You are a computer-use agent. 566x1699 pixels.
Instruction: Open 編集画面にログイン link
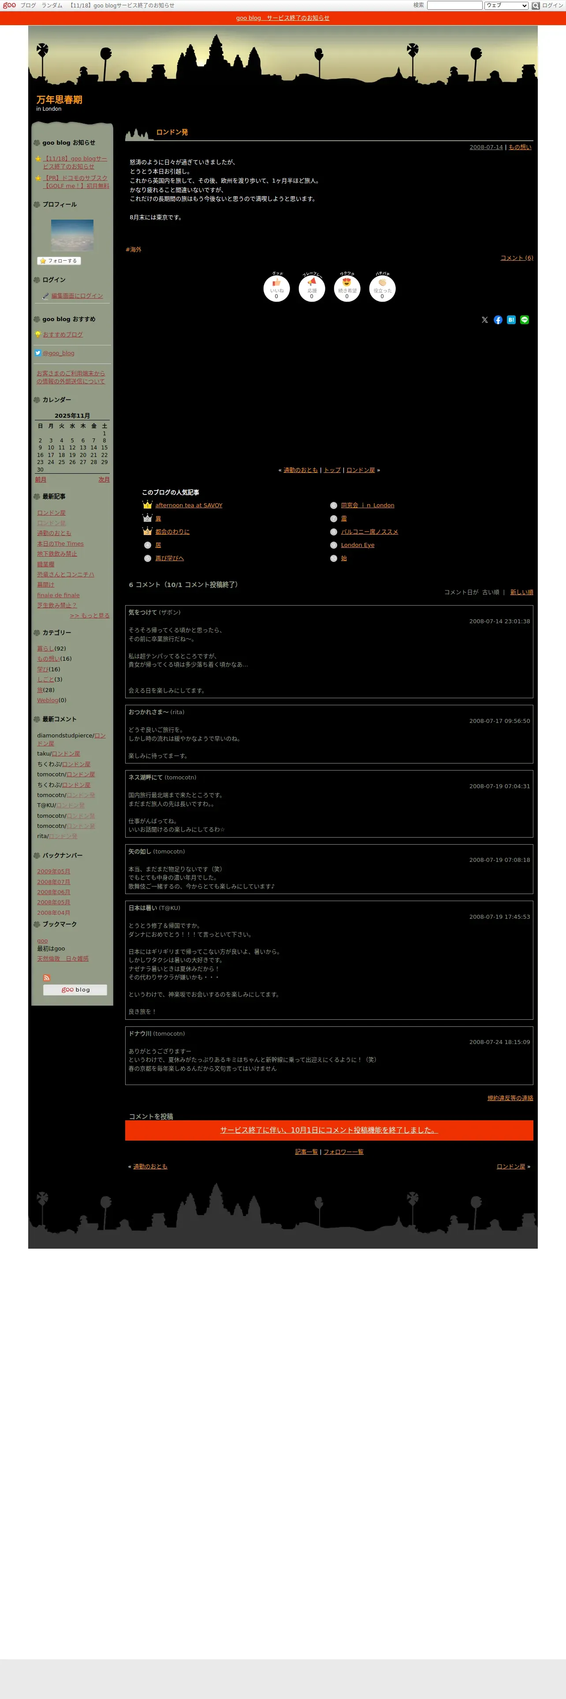click(77, 296)
